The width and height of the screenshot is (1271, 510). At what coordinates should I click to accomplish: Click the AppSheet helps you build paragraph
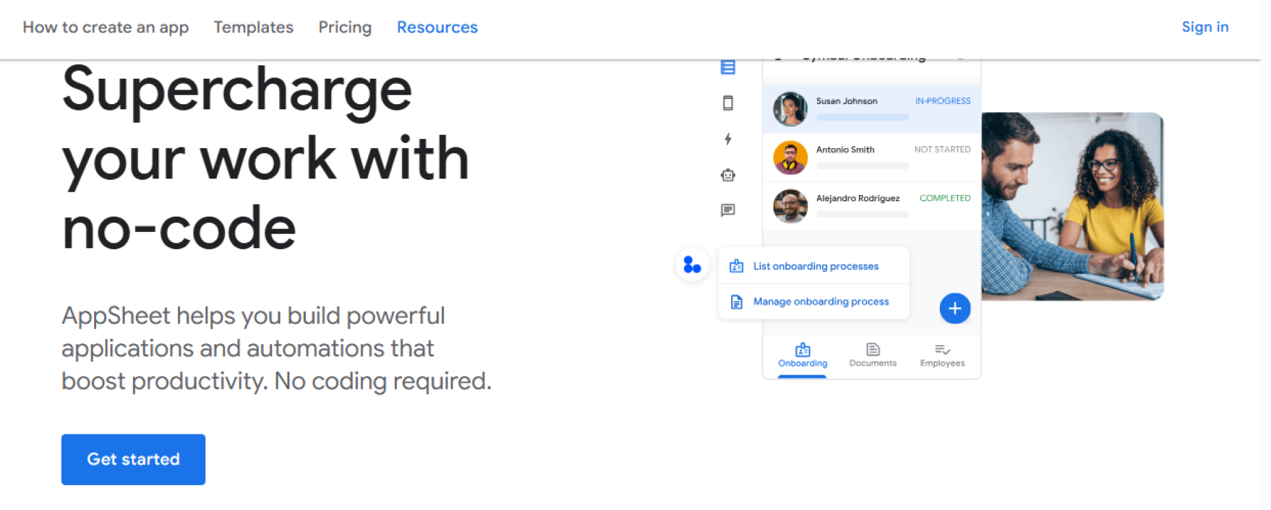(277, 348)
